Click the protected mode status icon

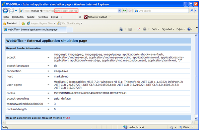172,127
